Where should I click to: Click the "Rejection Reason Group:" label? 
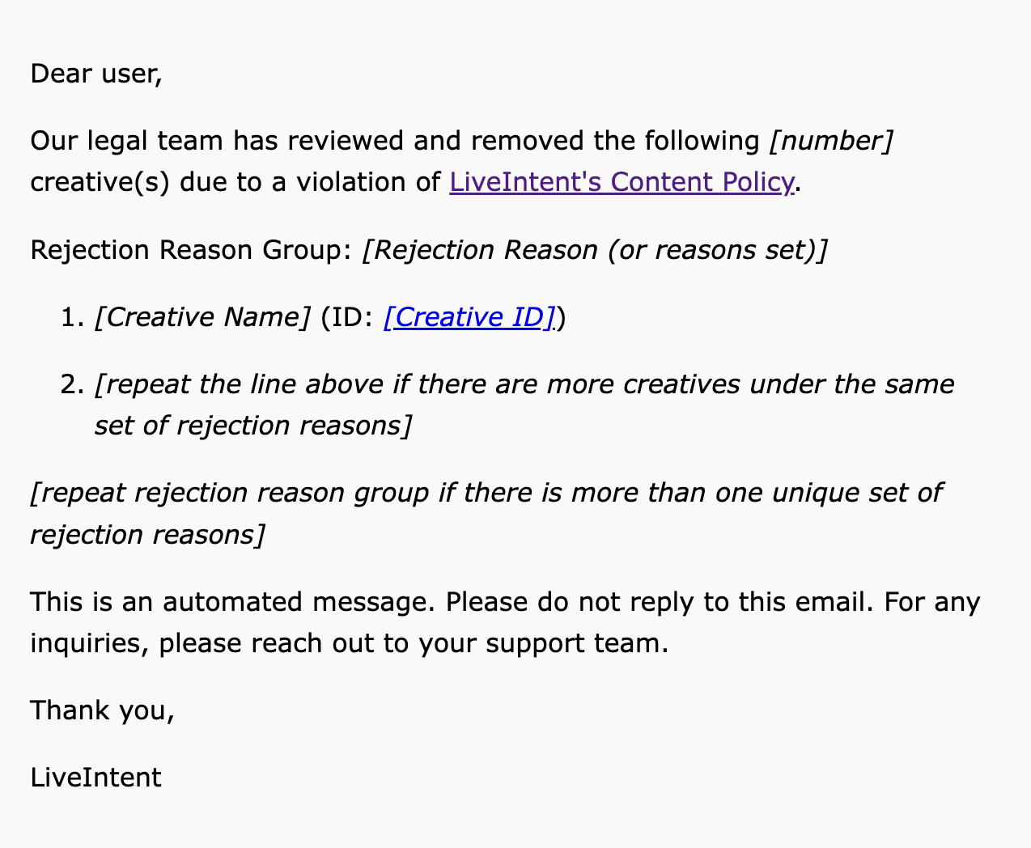(191, 250)
